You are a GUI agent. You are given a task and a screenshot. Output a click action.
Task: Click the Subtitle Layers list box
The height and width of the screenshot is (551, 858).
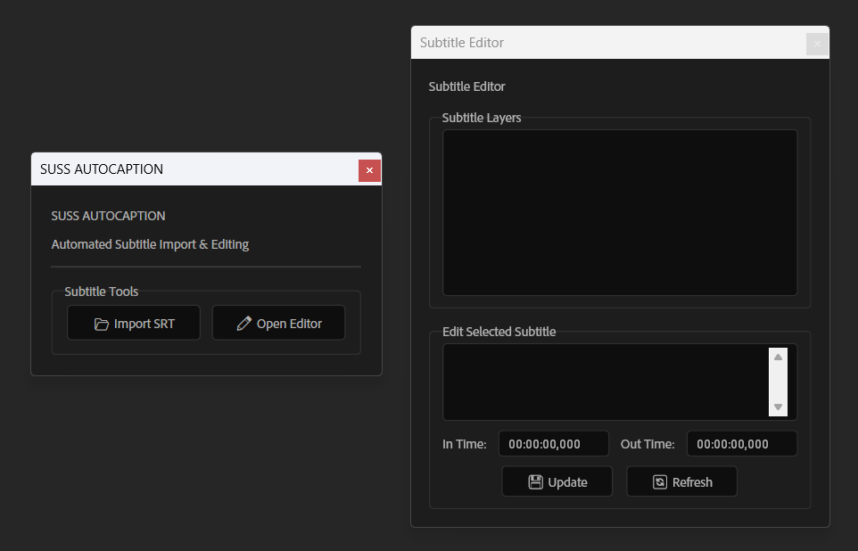coord(620,212)
